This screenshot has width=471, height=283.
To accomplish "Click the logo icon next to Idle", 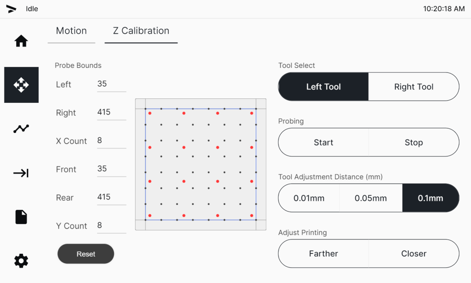I will tap(11, 9).
